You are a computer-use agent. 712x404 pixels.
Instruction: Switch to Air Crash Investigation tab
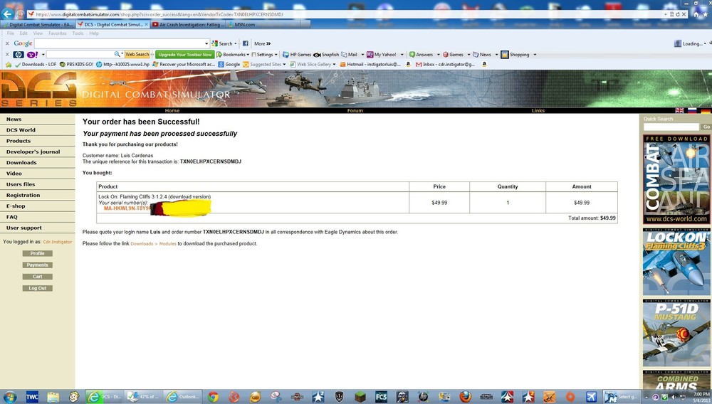pos(189,24)
